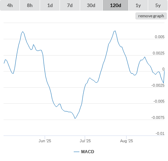Show the 7d time range
168x161 pixels.
tap(70, 5)
